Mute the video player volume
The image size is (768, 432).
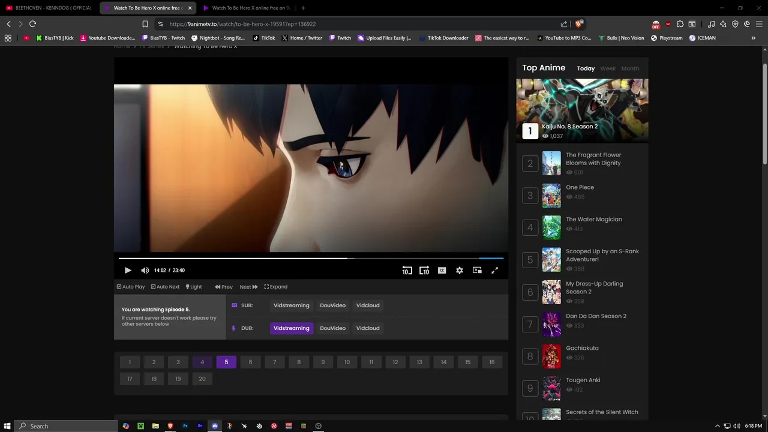pos(145,271)
